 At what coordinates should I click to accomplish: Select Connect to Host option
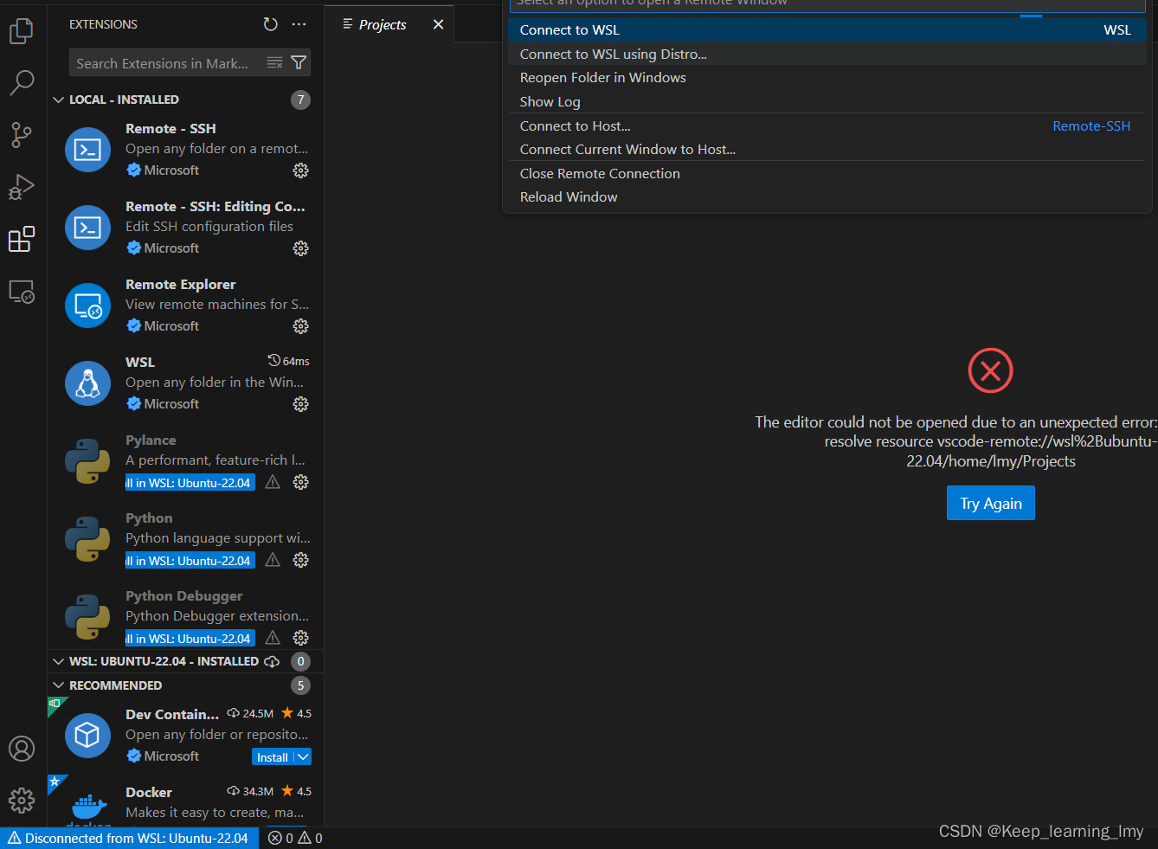827,125
